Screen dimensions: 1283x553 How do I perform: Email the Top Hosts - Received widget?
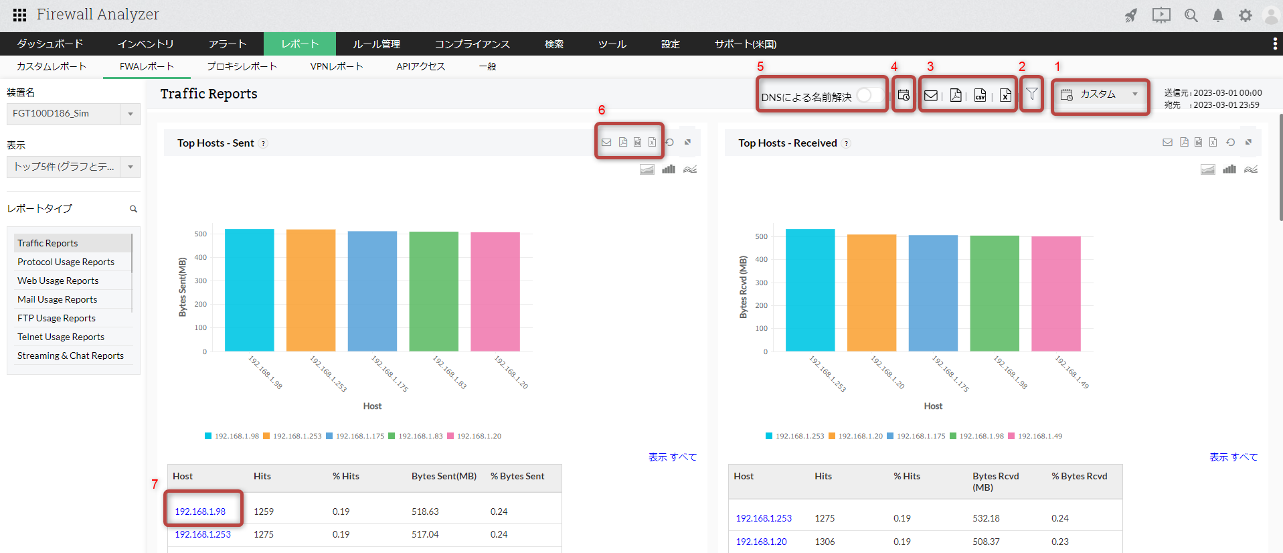pyautogui.click(x=1167, y=142)
